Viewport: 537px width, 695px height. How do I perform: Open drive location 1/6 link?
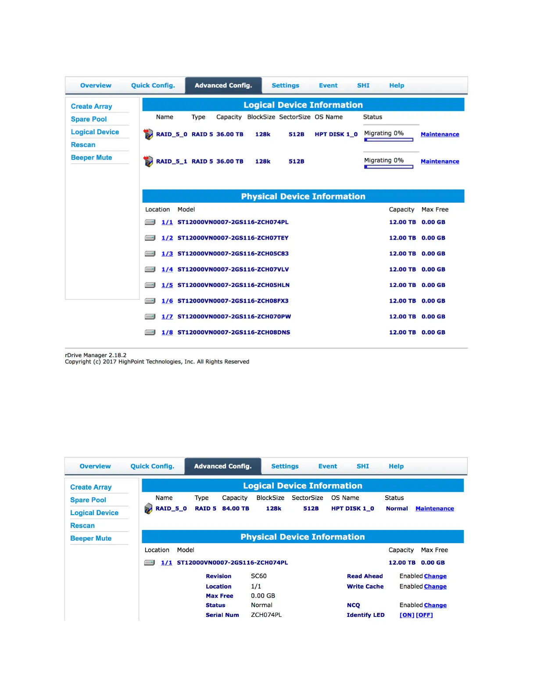167,301
